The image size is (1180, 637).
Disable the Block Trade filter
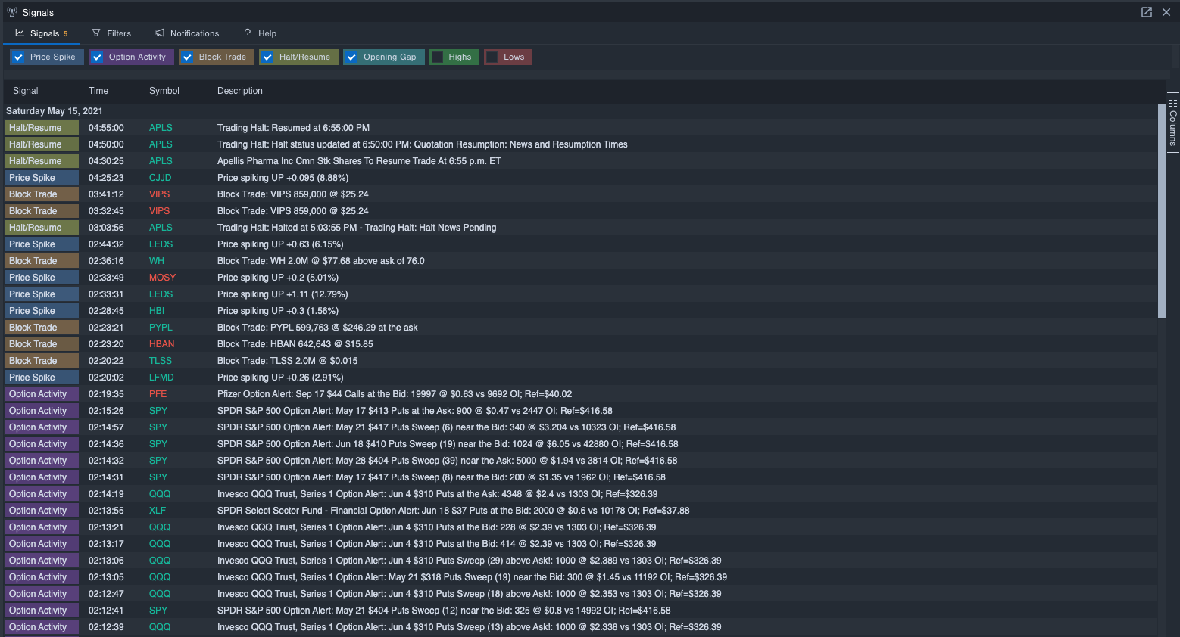pos(187,57)
